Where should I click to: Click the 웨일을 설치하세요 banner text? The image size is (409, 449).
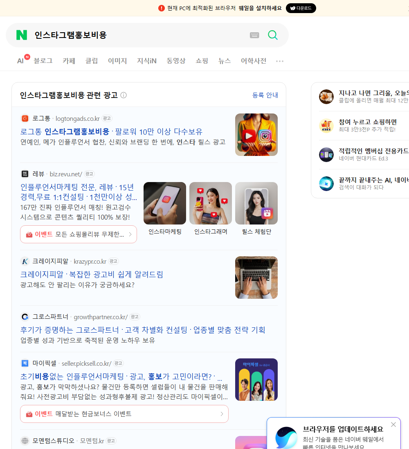coord(260,8)
